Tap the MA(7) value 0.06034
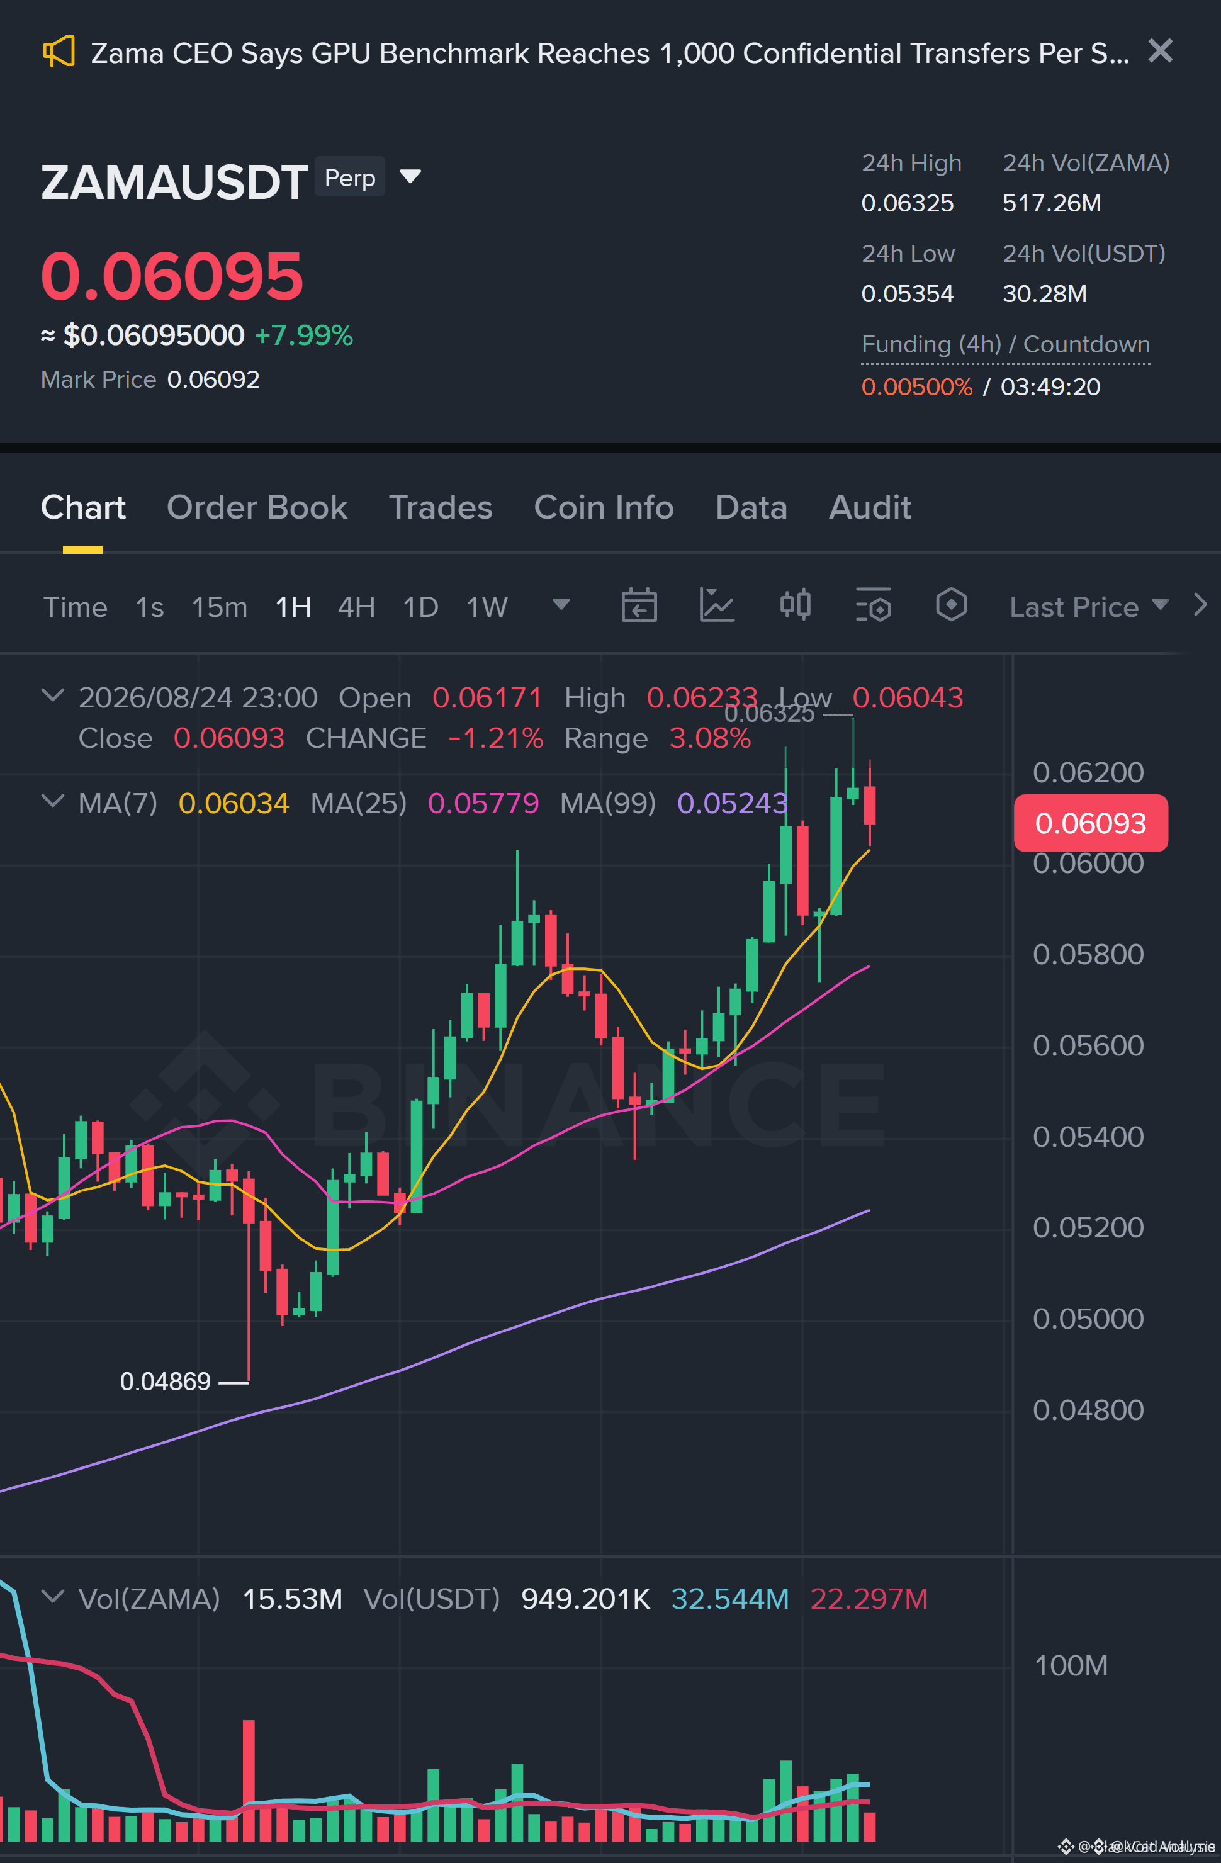 pyautogui.click(x=234, y=803)
